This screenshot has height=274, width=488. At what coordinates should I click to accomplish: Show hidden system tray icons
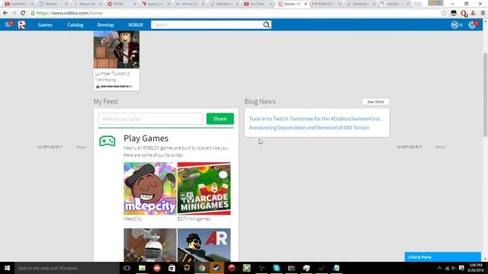(x=439, y=268)
